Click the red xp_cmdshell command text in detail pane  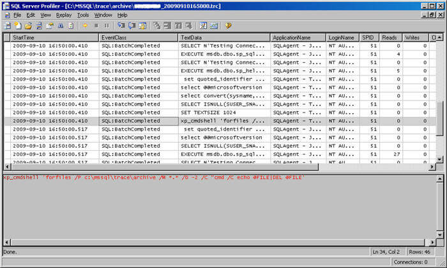(154, 178)
